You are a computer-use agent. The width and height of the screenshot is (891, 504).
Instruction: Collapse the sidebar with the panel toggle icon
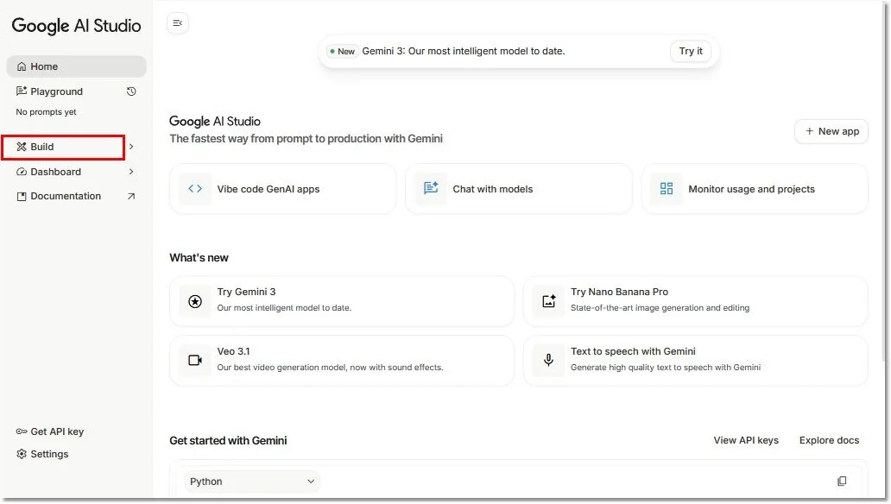pyautogui.click(x=177, y=23)
